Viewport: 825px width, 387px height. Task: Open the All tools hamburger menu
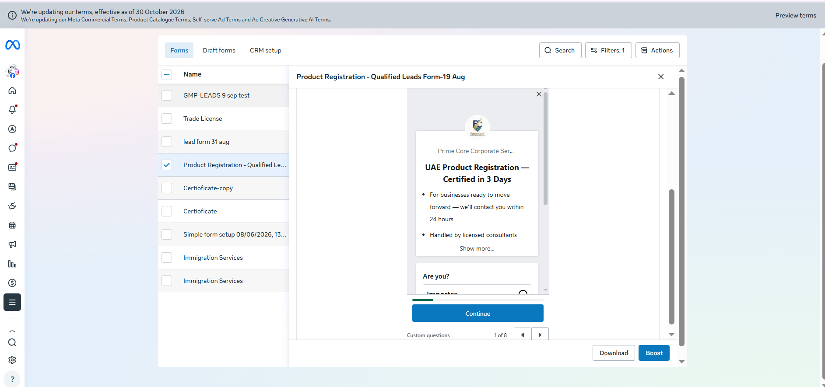point(12,302)
